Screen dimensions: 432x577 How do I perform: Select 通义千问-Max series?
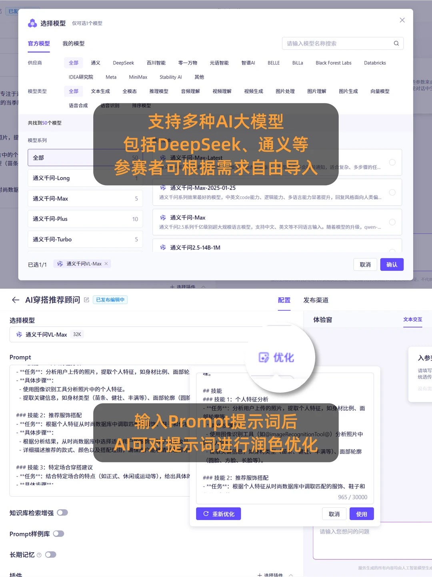coord(85,198)
